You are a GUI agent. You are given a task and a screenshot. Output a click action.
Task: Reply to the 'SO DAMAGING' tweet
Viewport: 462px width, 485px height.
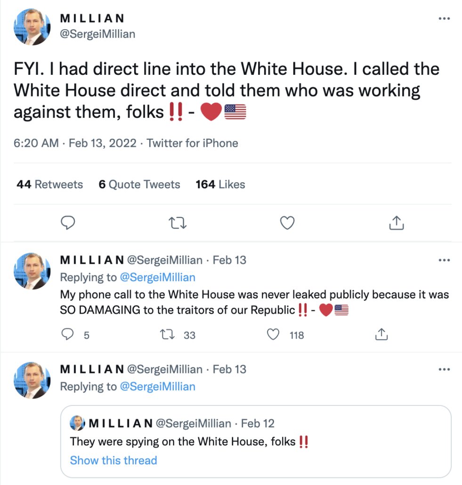(x=68, y=335)
